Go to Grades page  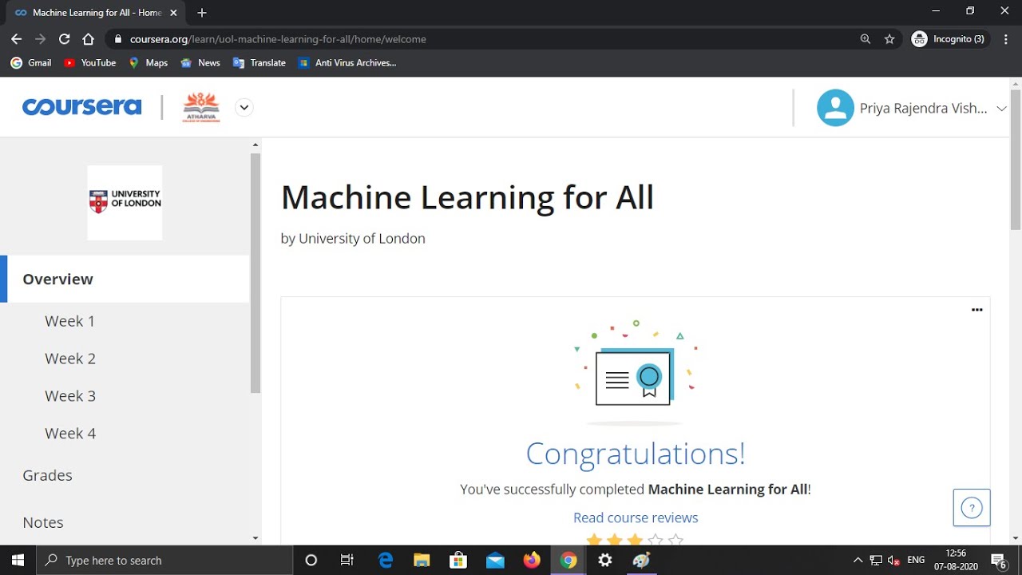pos(47,475)
